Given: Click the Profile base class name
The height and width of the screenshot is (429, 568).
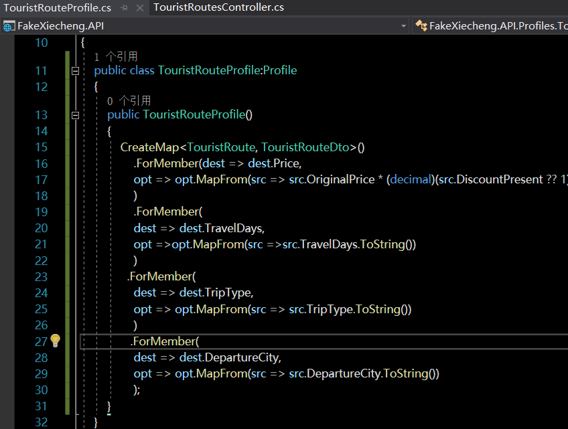Looking at the screenshot, I should [280, 70].
